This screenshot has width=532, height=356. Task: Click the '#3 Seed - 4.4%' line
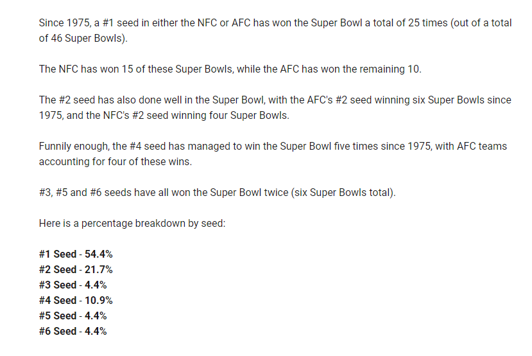tap(73, 285)
